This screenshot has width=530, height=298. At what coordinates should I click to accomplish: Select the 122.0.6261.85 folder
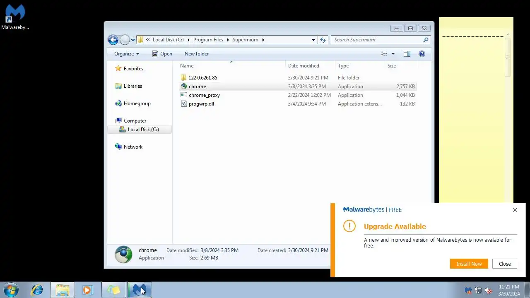[x=297, y=78]
